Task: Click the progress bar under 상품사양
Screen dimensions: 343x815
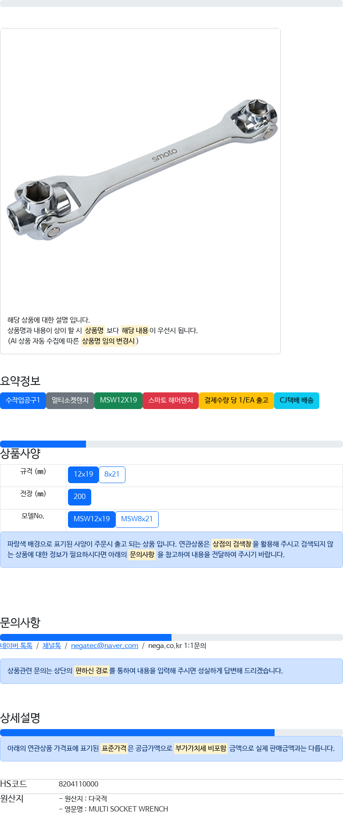Action: coord(171,444)
